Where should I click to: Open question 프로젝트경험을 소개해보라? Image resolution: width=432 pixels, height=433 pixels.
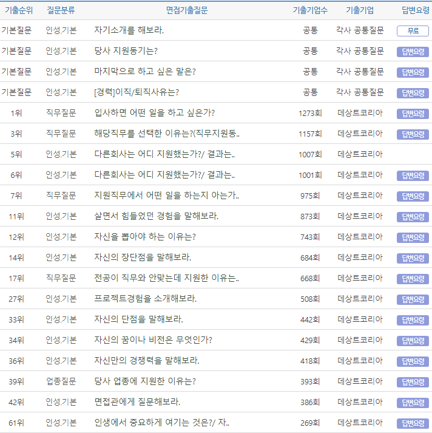146,299
